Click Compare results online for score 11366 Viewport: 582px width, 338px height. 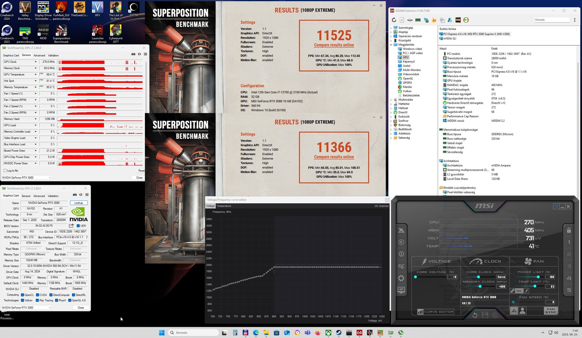point(334,157)
